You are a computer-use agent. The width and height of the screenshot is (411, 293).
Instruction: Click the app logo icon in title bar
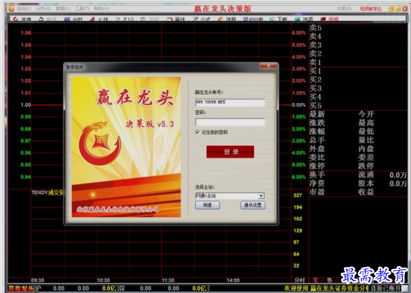[x=11, y=8]
